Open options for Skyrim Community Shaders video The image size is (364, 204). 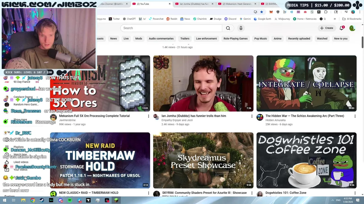[x=252, y=193]
